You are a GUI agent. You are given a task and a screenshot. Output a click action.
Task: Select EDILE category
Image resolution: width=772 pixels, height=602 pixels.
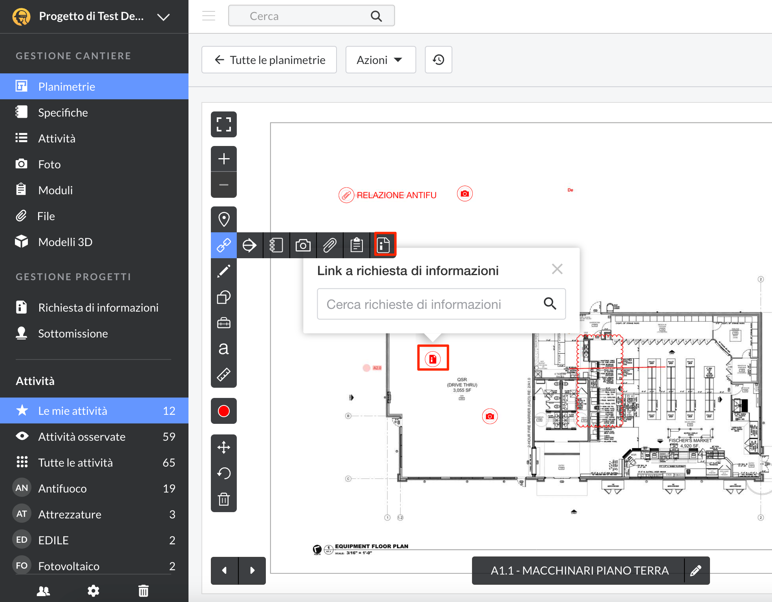point(94,540)
